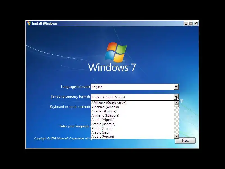Click the scrollbar thumb in the list
225x169 pixels.
coord(177,106)
